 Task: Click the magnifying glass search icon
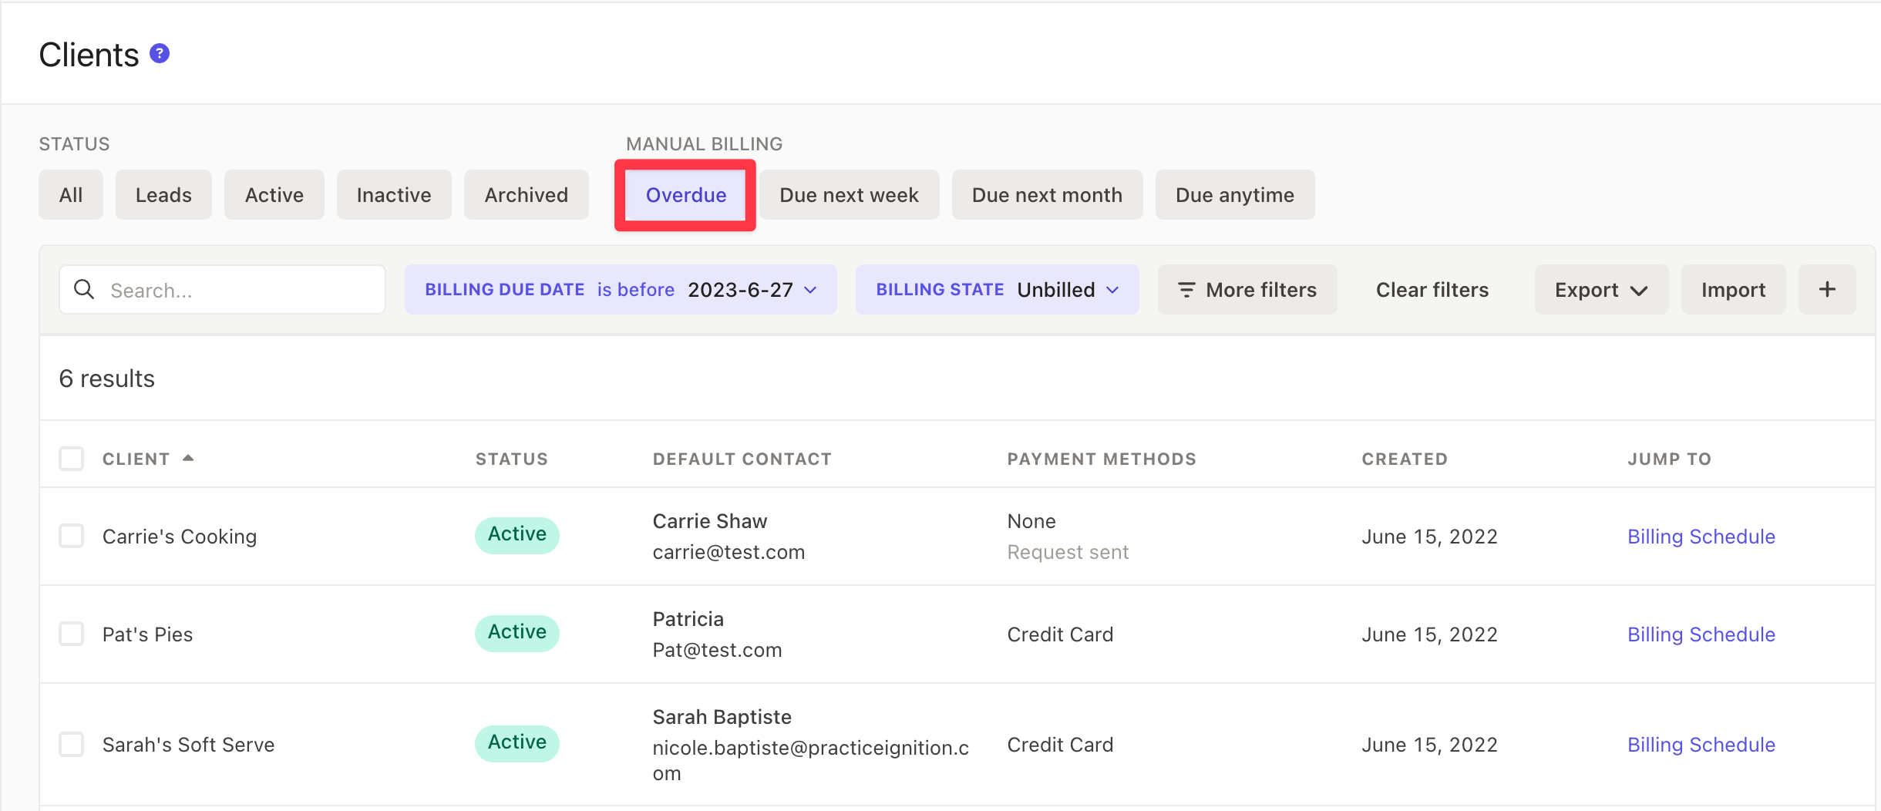pos(84,290)
